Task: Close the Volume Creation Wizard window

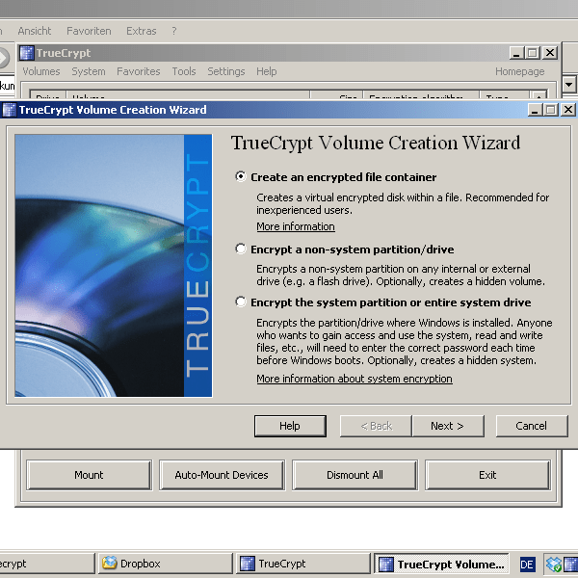Action: (x=568, y=110)
